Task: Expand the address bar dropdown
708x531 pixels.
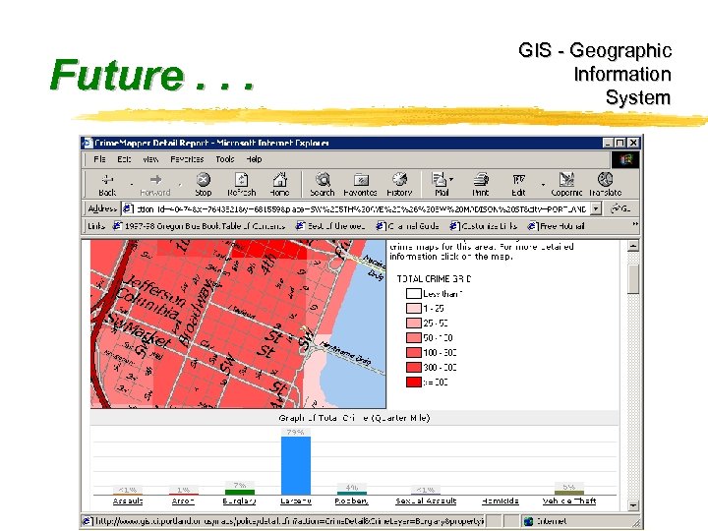Action: tap(596, 208)
